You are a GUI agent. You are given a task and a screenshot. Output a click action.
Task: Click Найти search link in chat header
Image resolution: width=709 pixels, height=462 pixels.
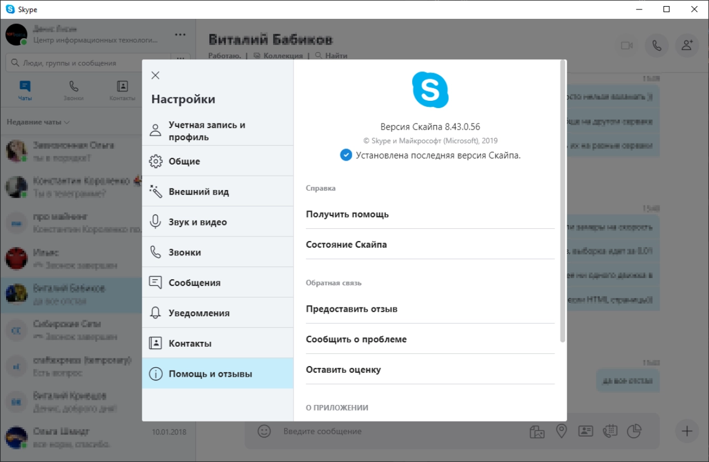click(x=331, y=55)
